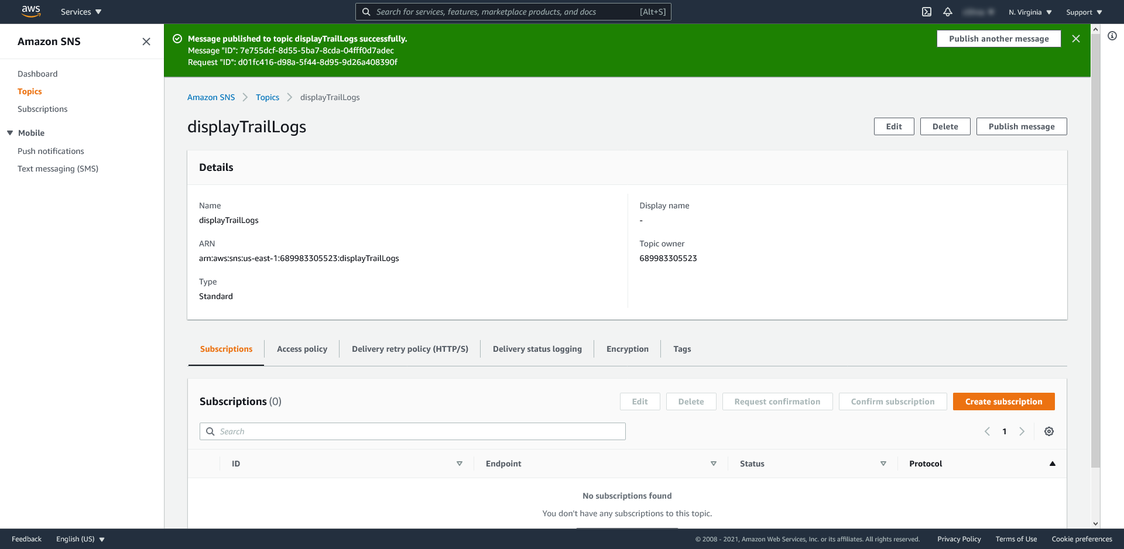Click page number 1 in pagination
Viewport: 1124px width, 549px height.
coord(1005,431)
